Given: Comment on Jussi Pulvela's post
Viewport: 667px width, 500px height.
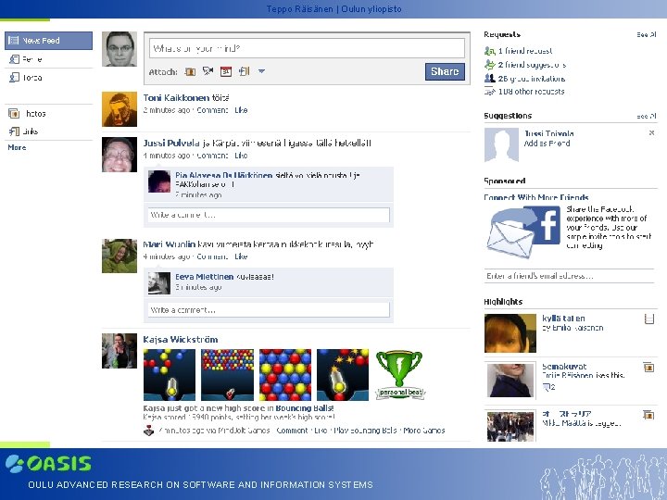Looking at the screenshot, I should tap(212, 156).
